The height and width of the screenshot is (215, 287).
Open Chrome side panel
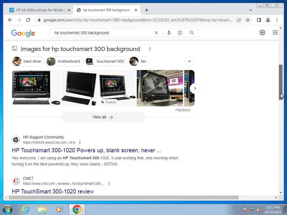(x=259, y=20)
